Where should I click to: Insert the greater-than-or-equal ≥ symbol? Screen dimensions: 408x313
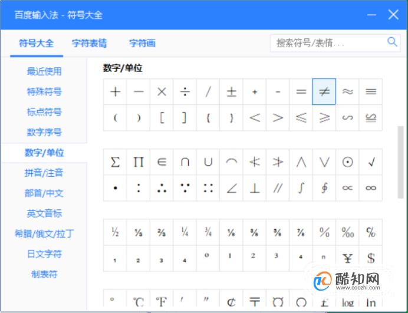click(x=324, y=118)
